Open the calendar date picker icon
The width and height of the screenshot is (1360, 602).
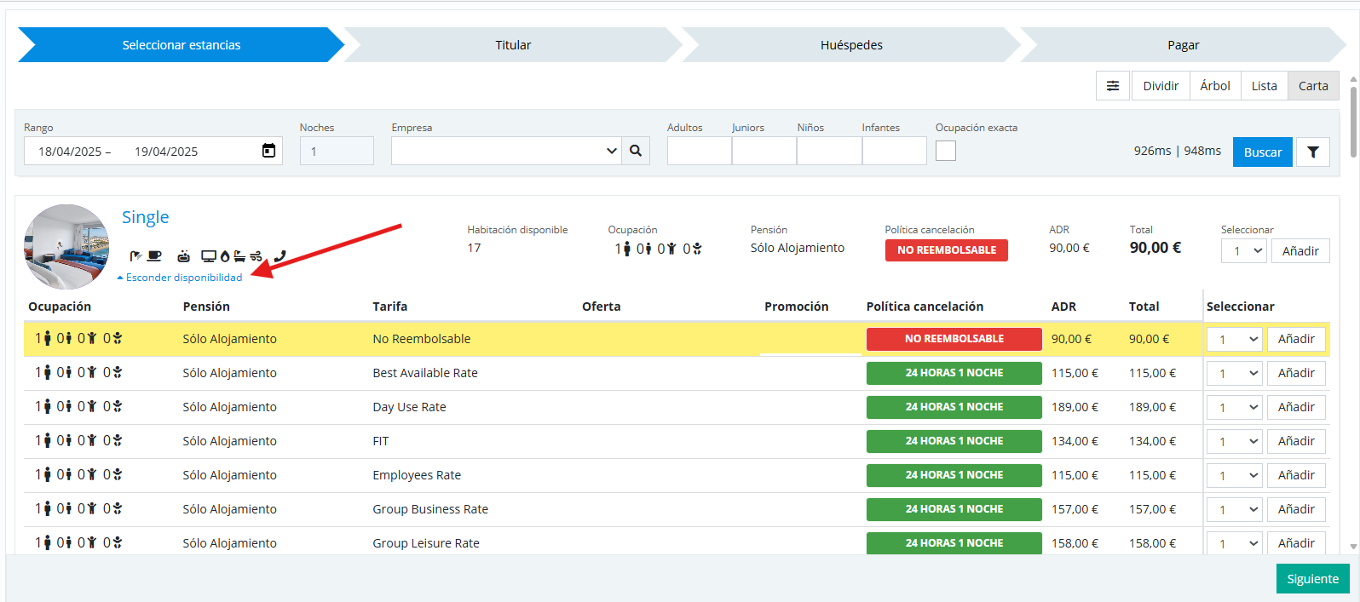(x=268, y=151)
